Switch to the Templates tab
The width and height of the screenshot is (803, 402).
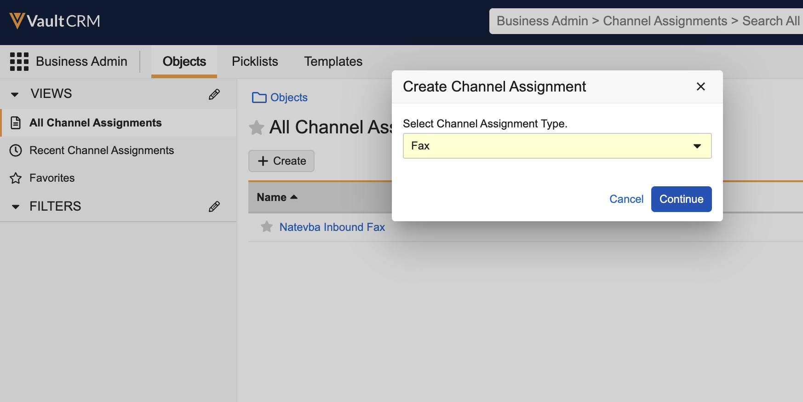coord(333,62)
